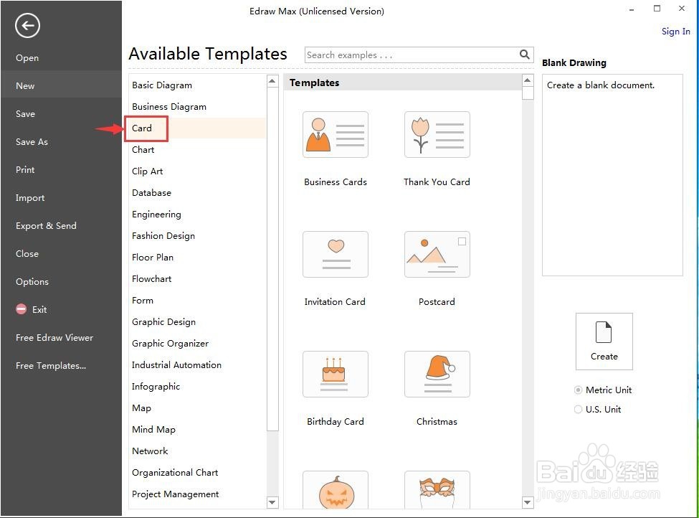
Task: Select the Mind Map category
Action: pyautogui.click(x=154, y=429)
